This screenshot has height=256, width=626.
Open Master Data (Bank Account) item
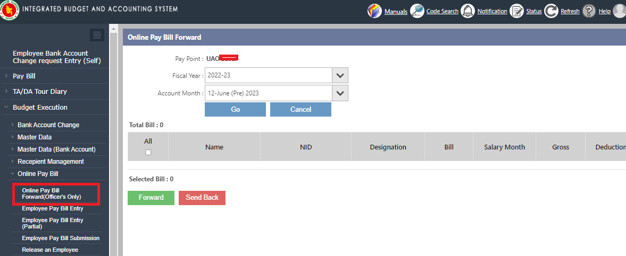pyautogui.click(x=56, y=149)
